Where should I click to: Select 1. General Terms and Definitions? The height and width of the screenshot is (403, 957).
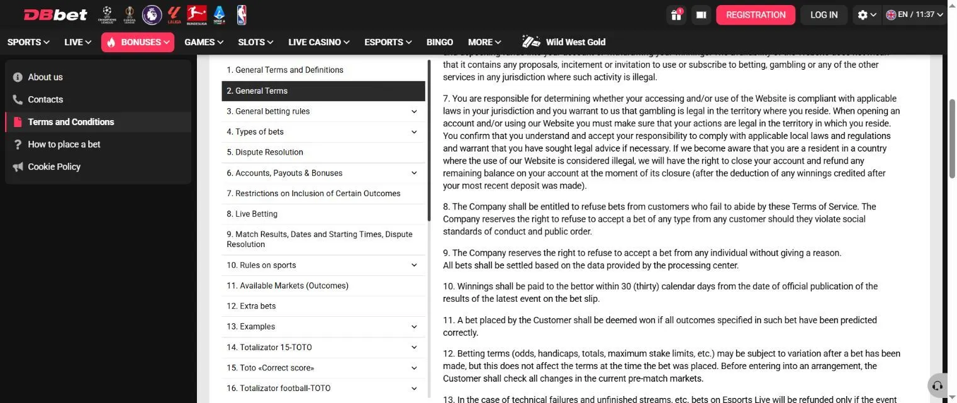click(x=323, y=70)
